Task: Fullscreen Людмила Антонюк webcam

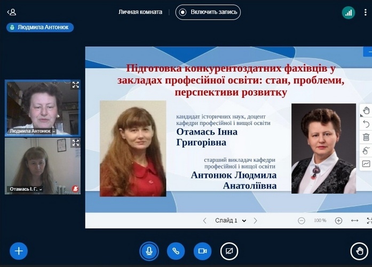Action: coord(76,85)
